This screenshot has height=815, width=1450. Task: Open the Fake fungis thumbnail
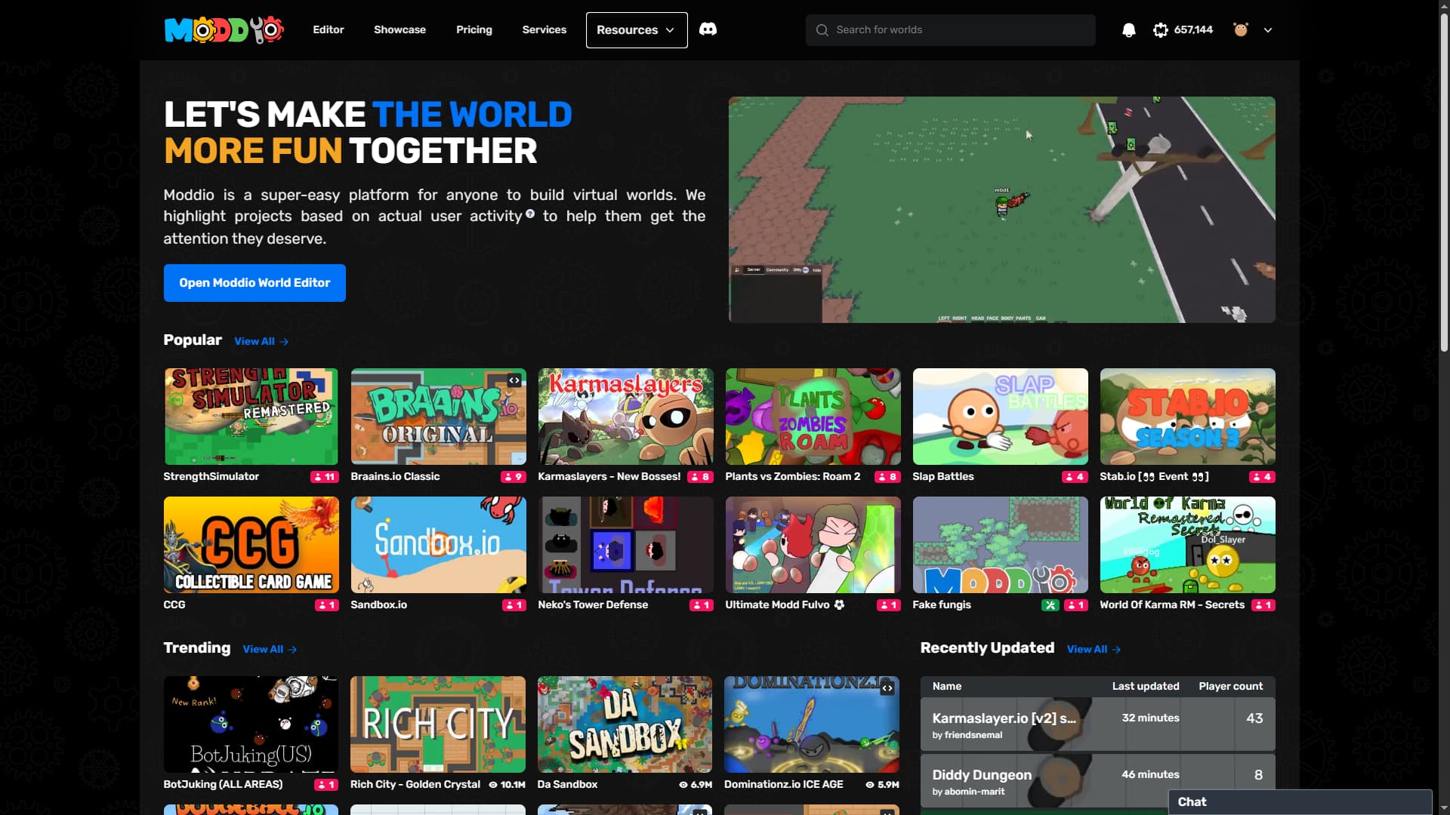[x=1000, y=545]
